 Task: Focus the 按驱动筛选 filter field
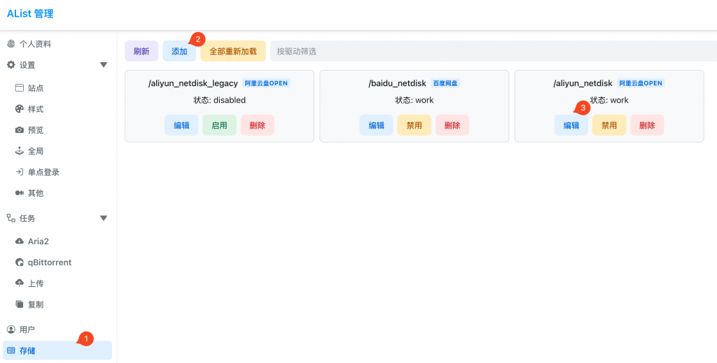click(x=490, y=51)
